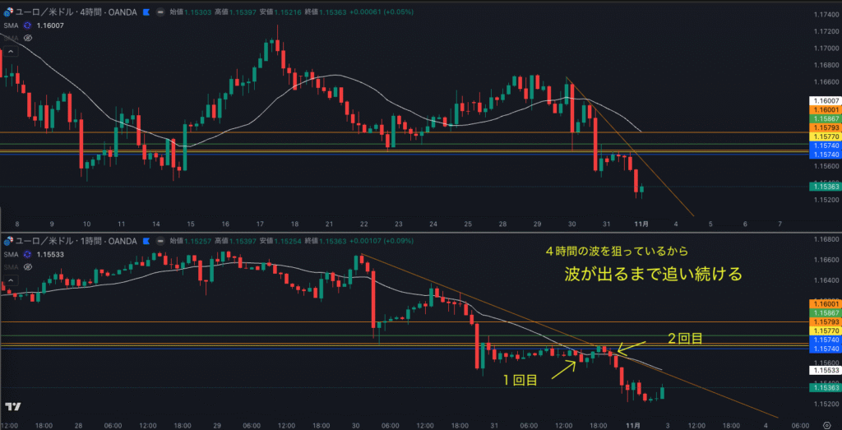842x430 pixels.
Task: Select the text note 4時間の波を狙っているから
Action: point(617,251)
